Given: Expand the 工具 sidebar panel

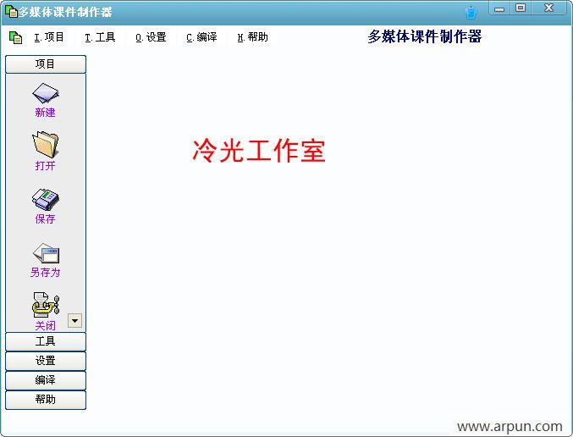Looking at the screenshot, I should point(46,341).
